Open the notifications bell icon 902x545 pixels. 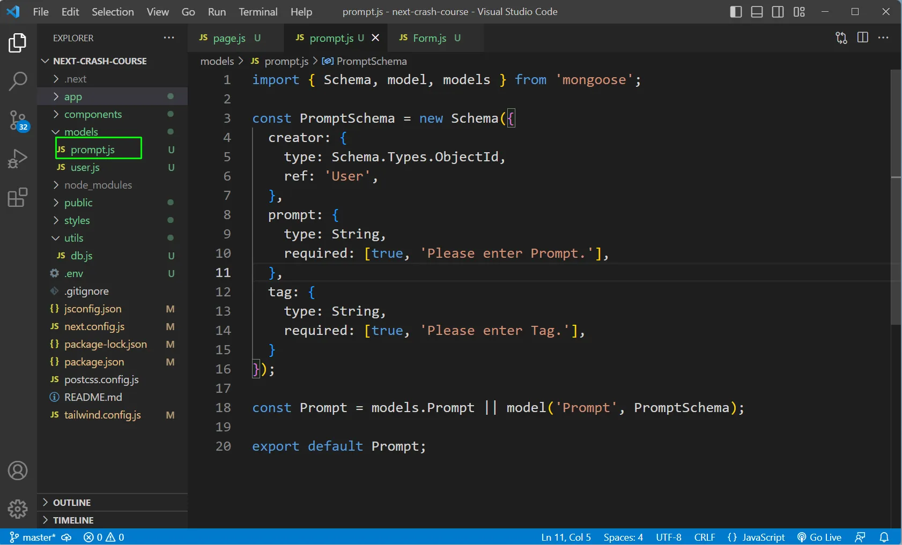(884, 537)
